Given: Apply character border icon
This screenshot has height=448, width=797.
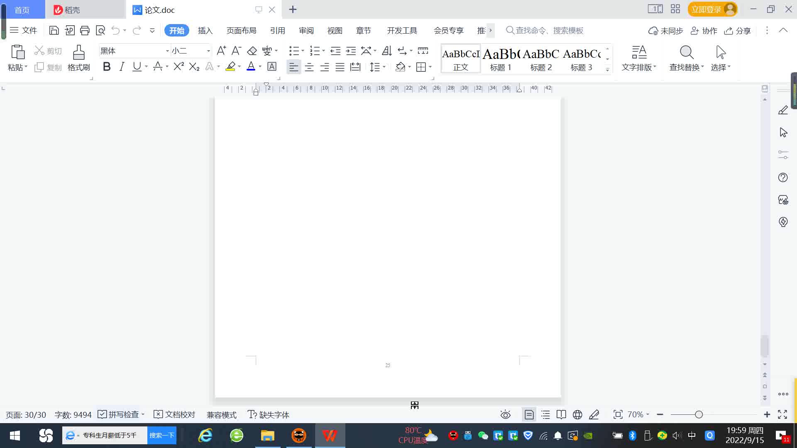Looking at the screenshot, I should 272,66.
